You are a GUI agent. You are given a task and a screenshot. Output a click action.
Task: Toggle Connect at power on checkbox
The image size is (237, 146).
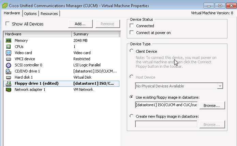pos(132,33)
